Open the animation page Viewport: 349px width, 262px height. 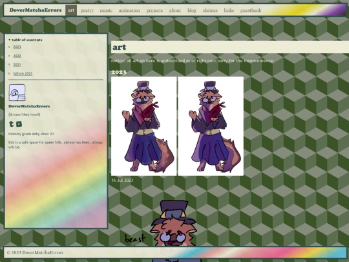[x=129, y=10]
